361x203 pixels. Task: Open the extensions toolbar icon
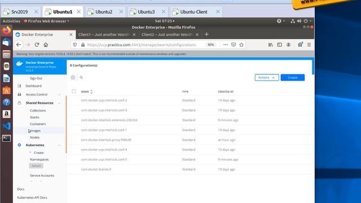click(300, 45)
